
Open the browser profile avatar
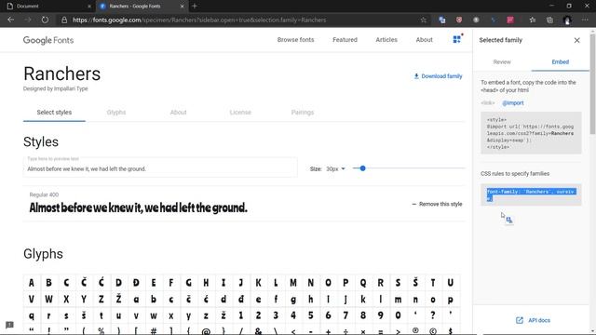567,20
